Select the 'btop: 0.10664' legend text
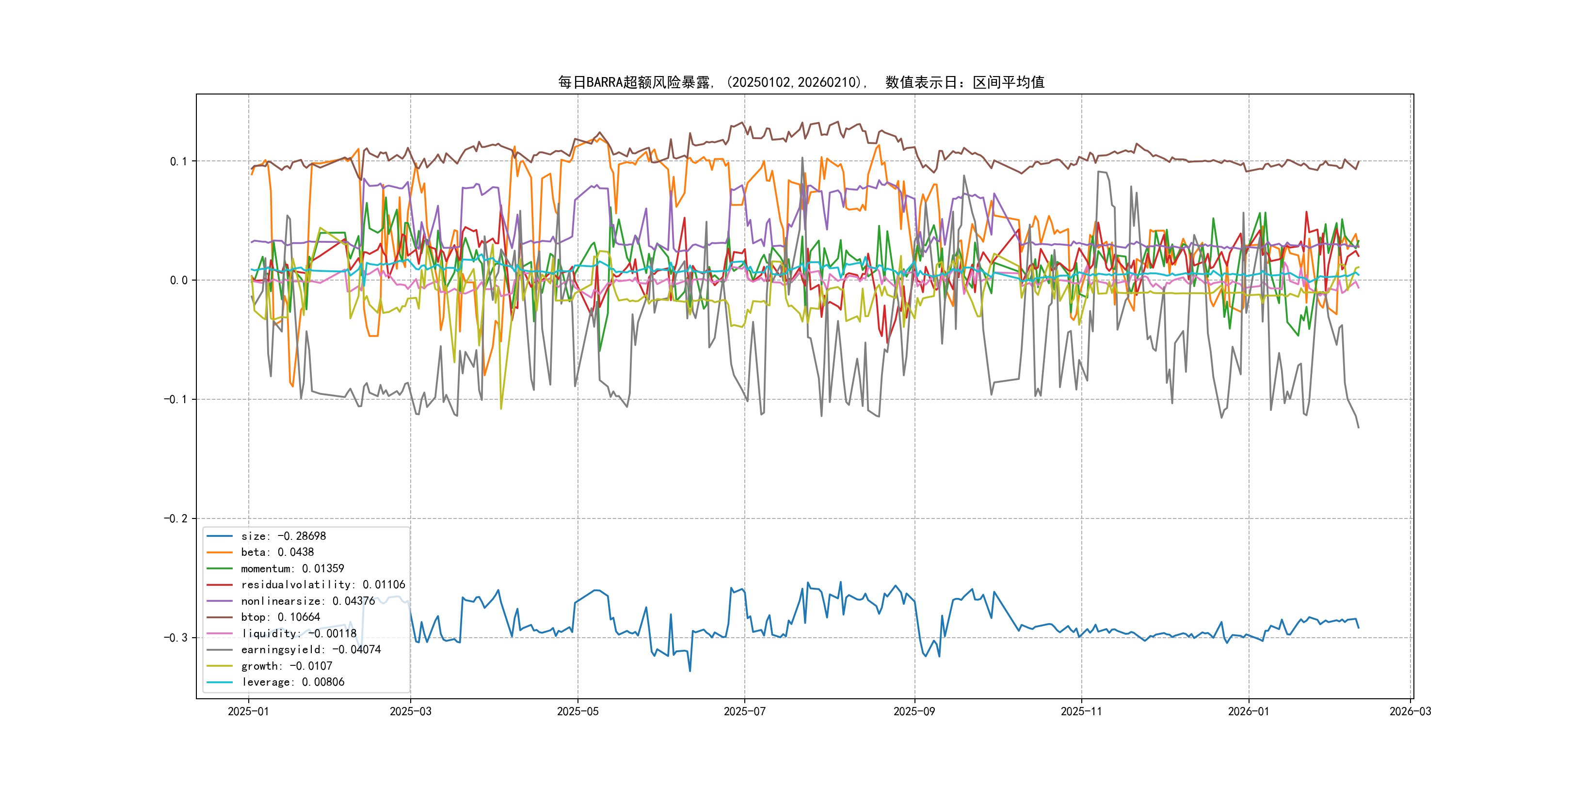 click(281, 617)
